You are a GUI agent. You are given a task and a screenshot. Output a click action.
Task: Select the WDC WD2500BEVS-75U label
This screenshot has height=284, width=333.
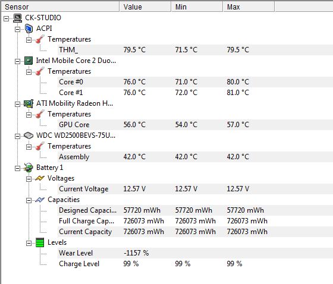pos(76,135)
